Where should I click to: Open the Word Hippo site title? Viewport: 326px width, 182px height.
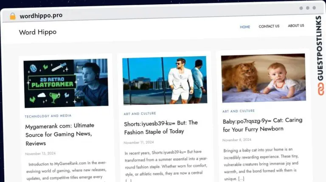click(38, 32)
